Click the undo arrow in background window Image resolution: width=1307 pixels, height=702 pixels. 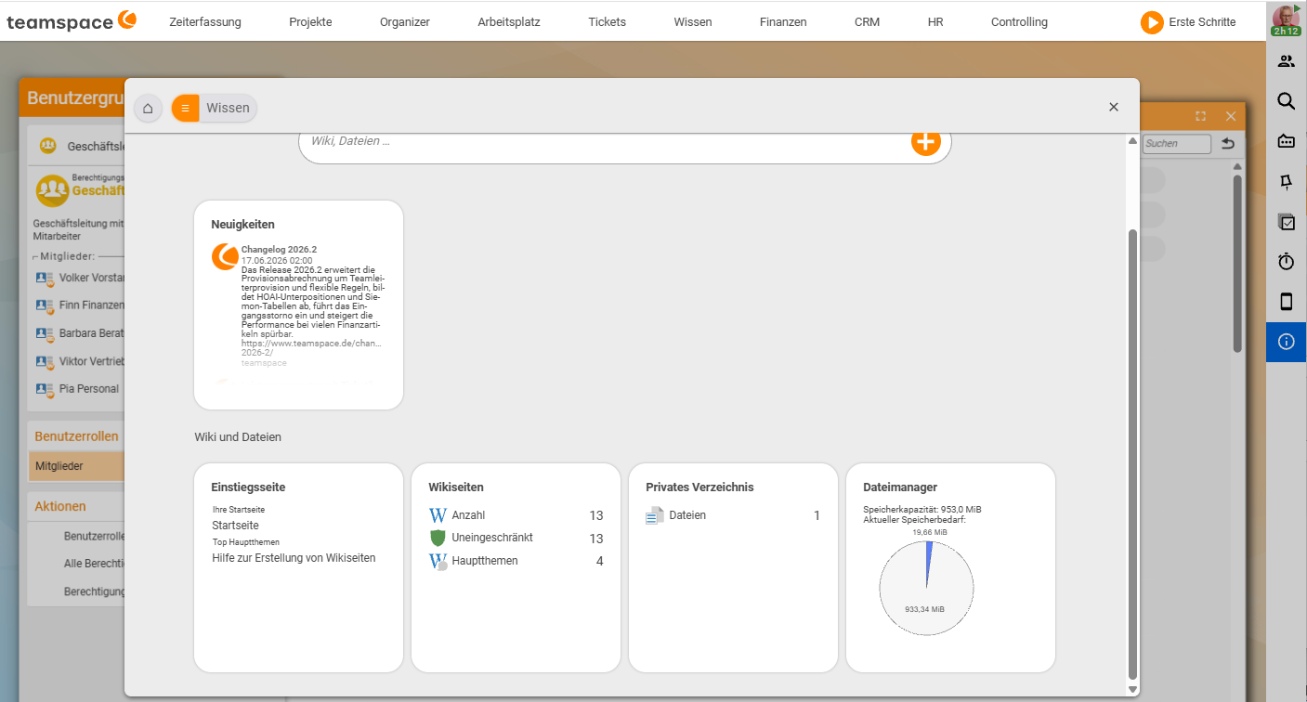1228,143
